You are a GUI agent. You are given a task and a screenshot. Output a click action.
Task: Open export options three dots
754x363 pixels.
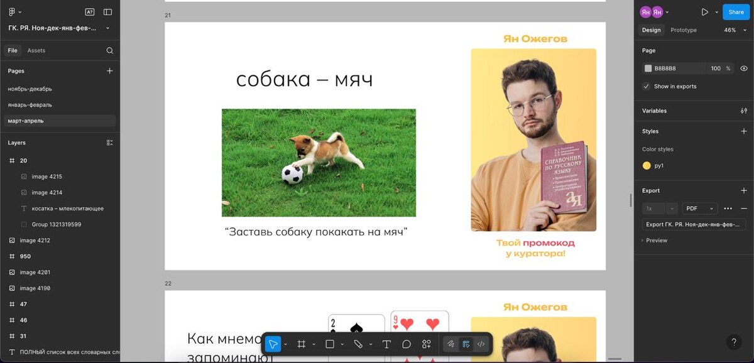[728, 208]
